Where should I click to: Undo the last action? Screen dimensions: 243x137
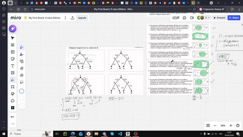13,117
